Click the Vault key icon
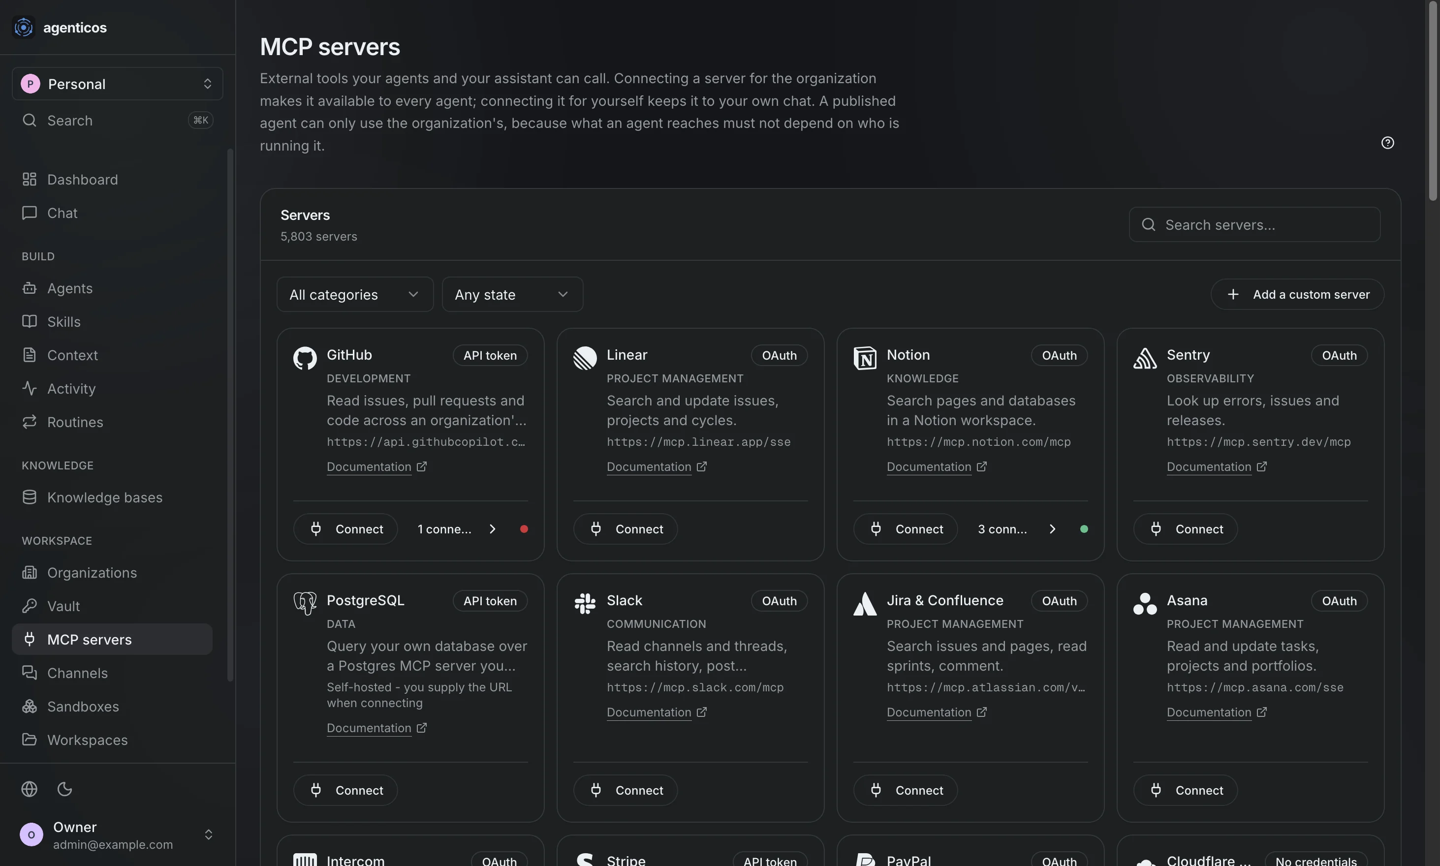1440x866 pixels. (29, 606)
